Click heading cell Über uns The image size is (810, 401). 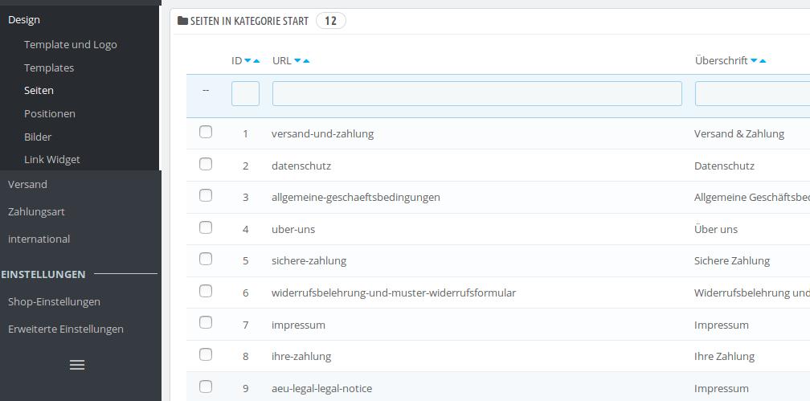716,230
